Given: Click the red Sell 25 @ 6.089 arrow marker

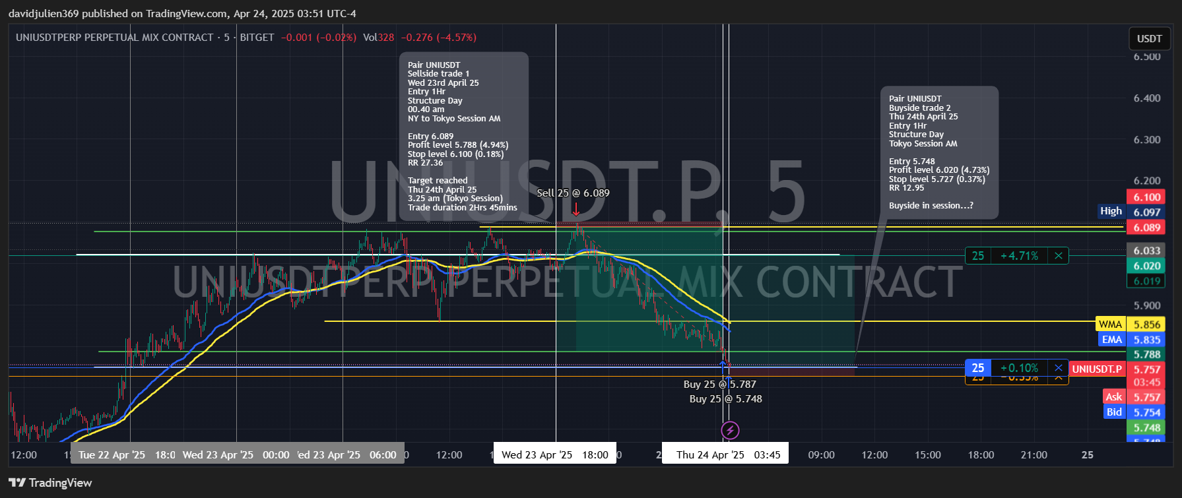Looking at the screenshot, I should pyautogui.click(x=576, y=209).
